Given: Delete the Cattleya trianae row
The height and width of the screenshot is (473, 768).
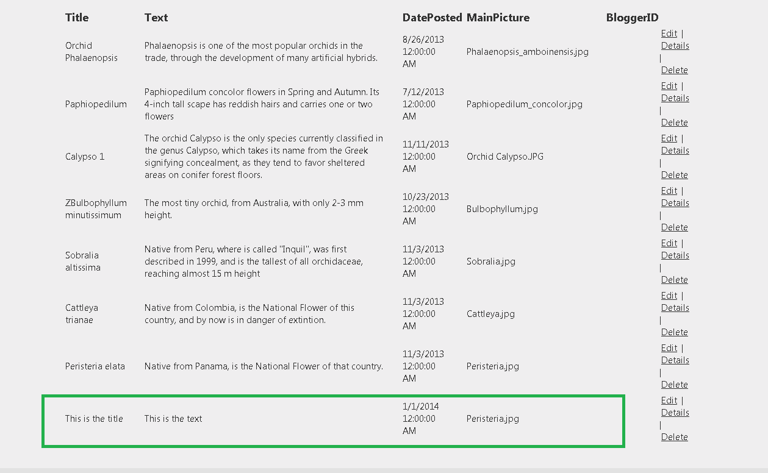Looking at the screenshot, I should click(x=674, y=332).
